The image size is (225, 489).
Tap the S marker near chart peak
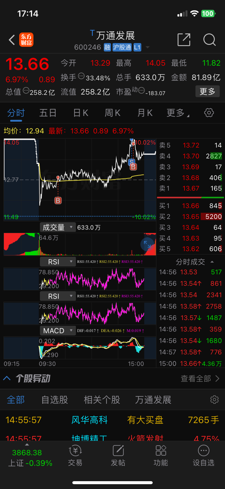pos(131,162)
